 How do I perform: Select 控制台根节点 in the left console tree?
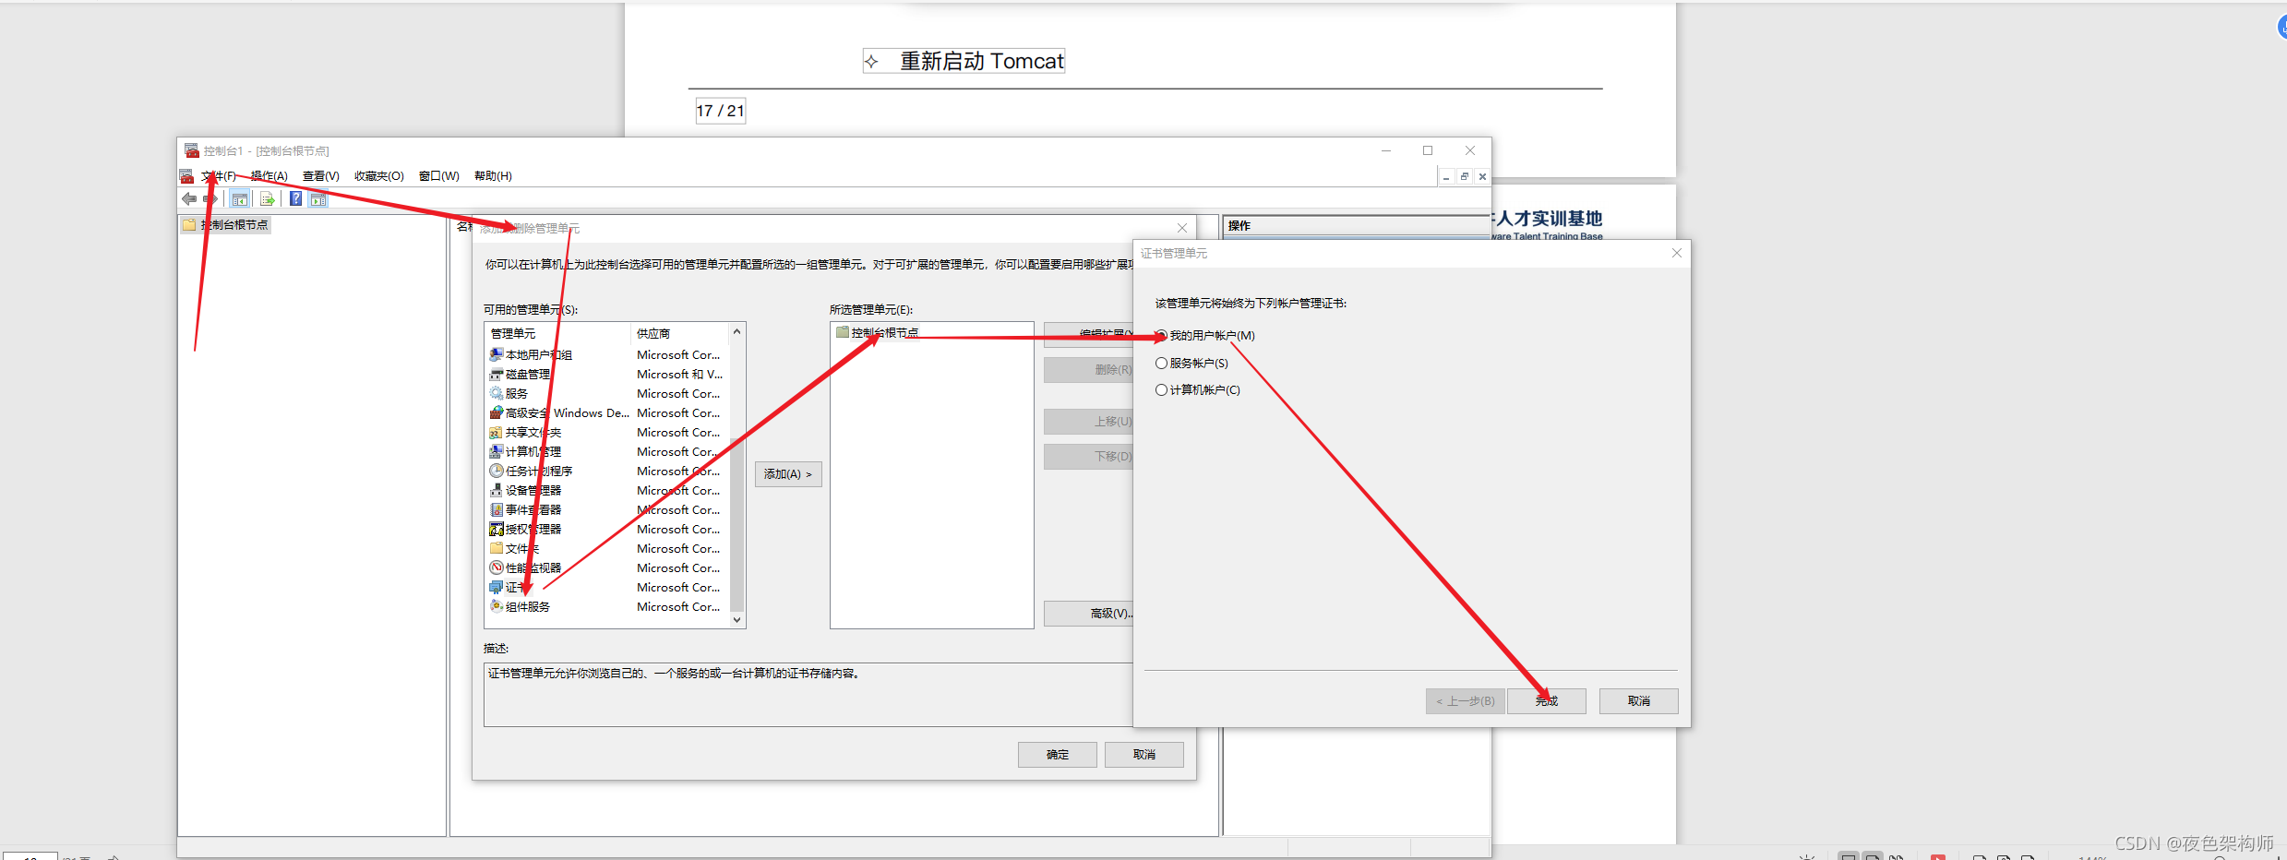point(234,225)
